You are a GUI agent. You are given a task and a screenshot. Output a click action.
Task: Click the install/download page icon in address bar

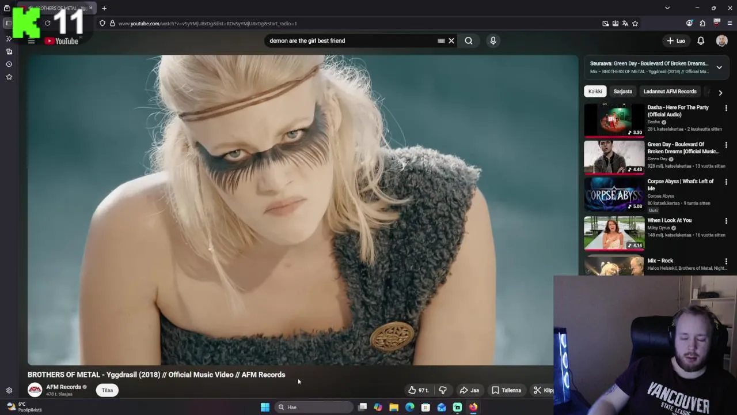coord(616,24)
